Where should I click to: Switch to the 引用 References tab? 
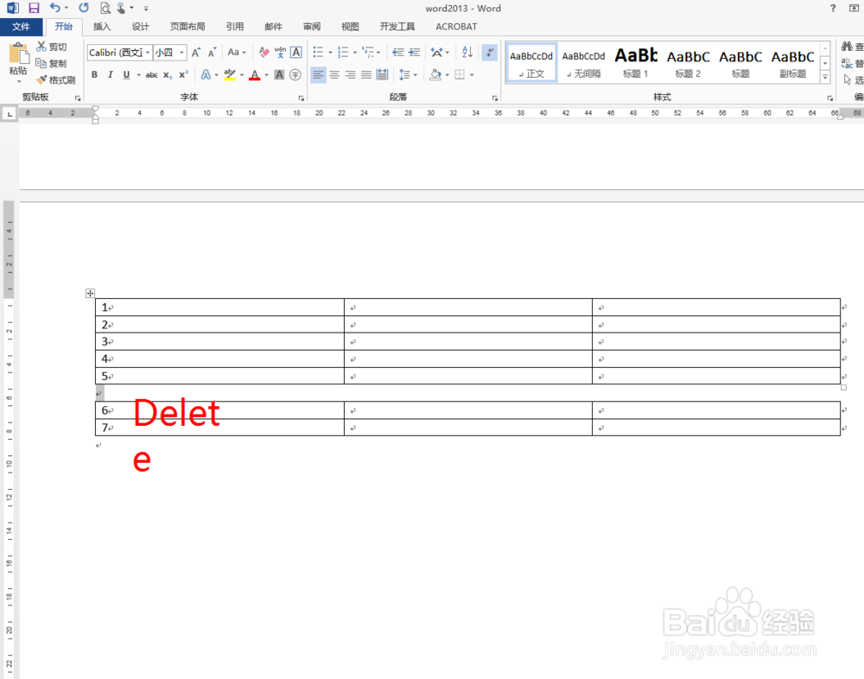click(235, 27)
